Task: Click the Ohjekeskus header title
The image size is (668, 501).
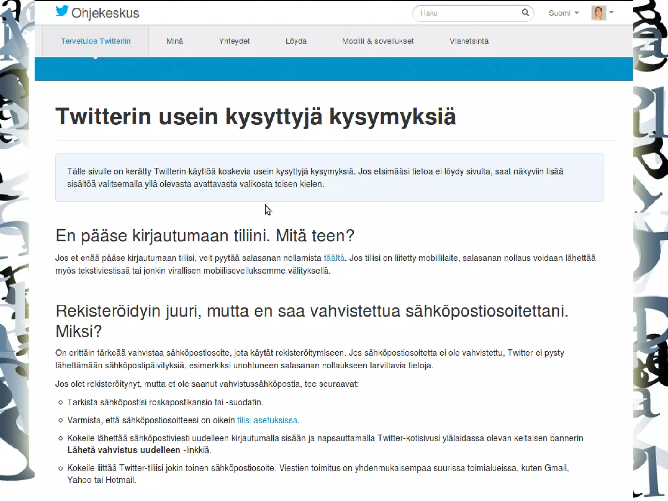Action: tap(105, 13)
